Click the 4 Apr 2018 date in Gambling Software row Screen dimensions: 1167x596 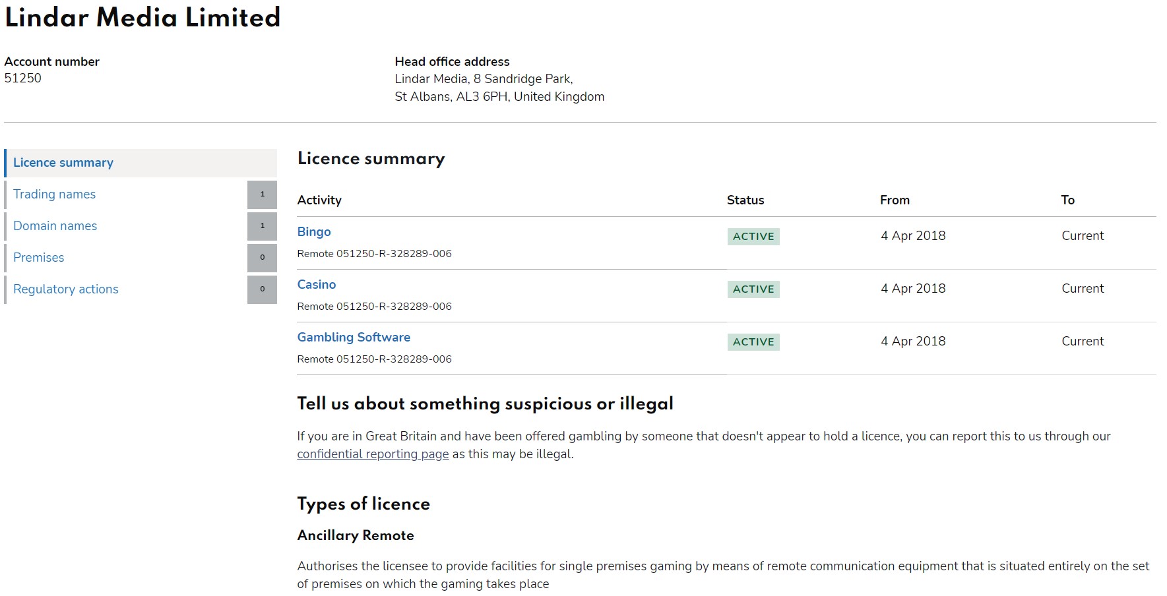click(x=913, y=342)
